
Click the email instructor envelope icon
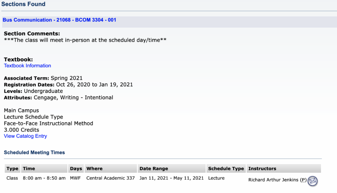(x=312, y=181)
